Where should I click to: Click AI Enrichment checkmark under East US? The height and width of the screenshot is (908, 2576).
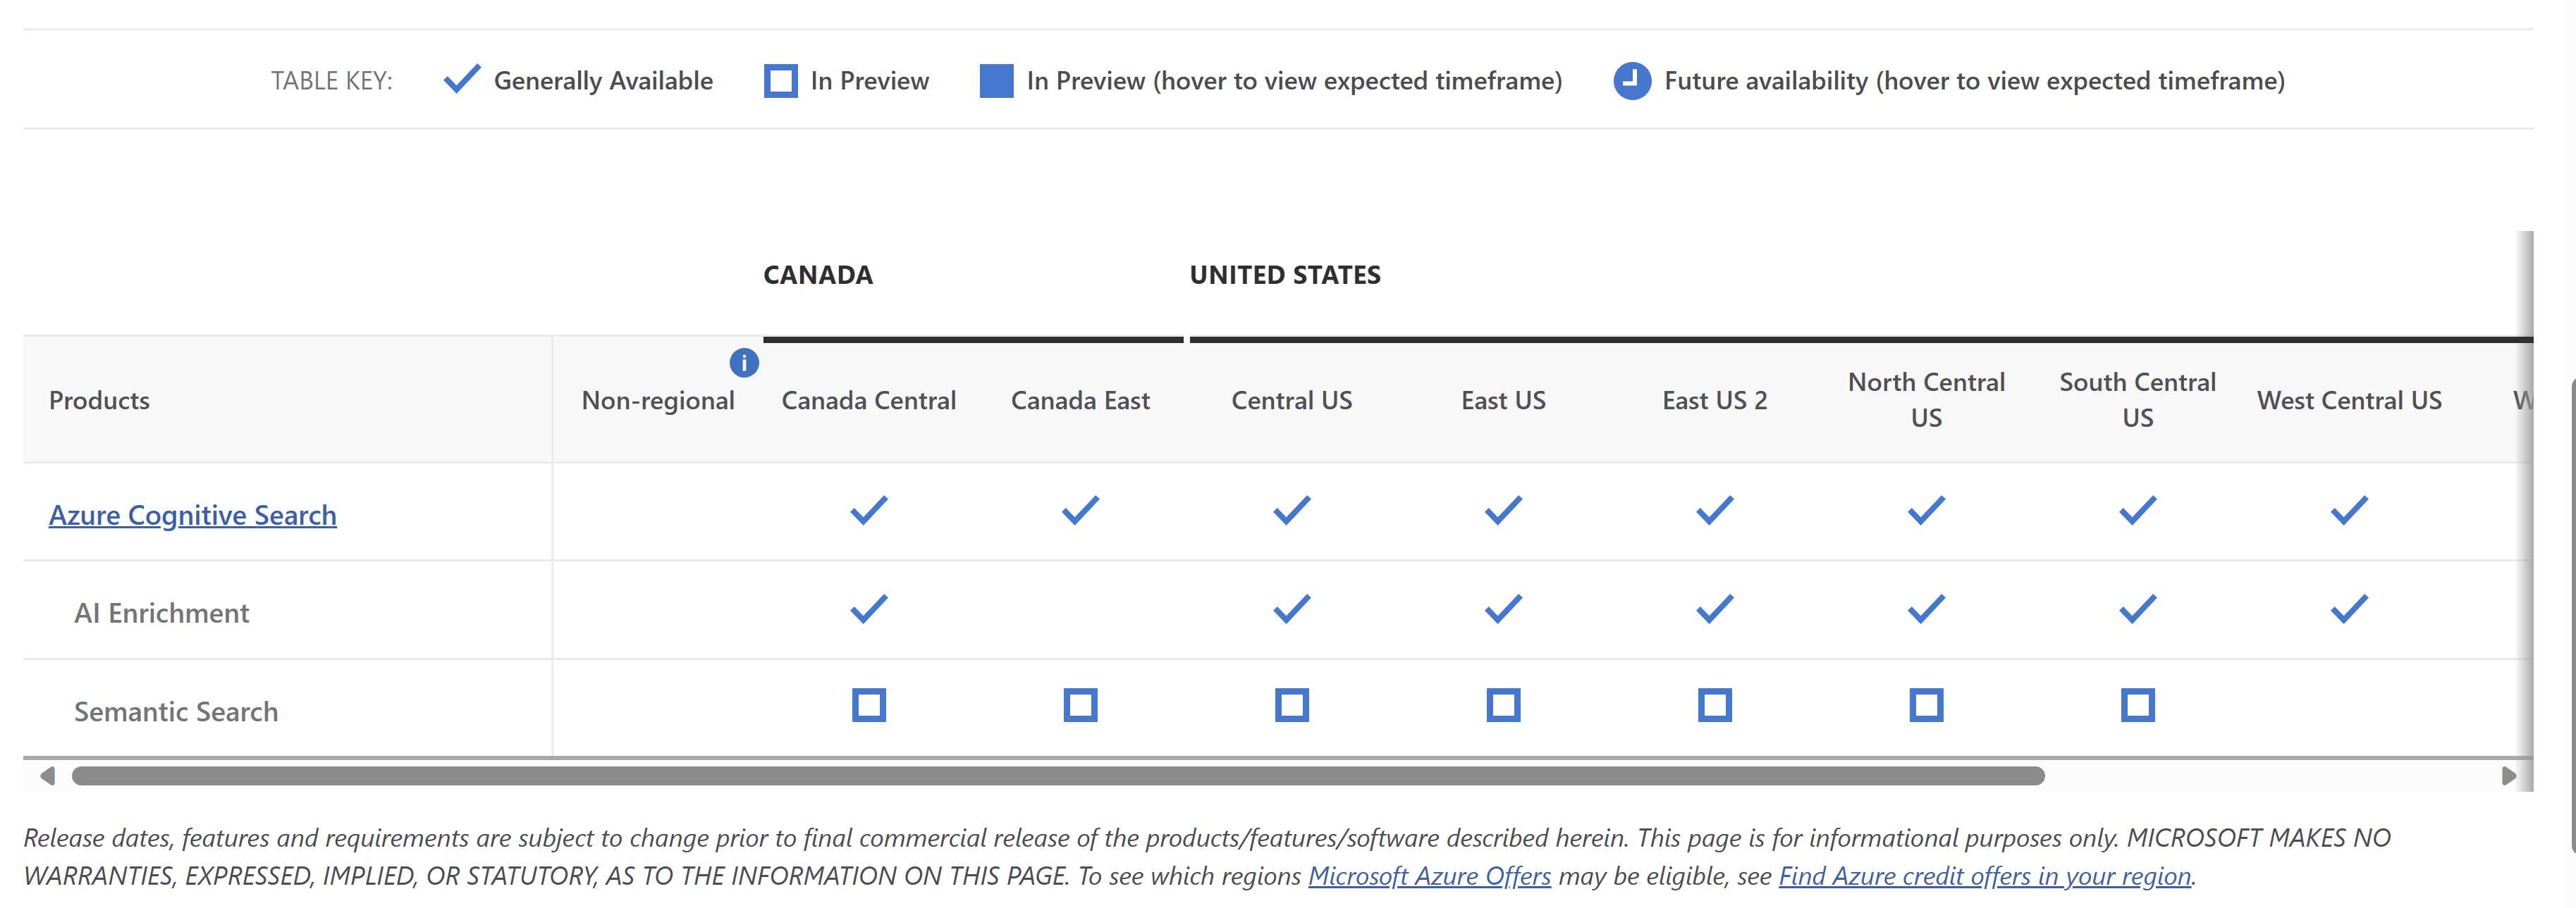(1503, 609)
